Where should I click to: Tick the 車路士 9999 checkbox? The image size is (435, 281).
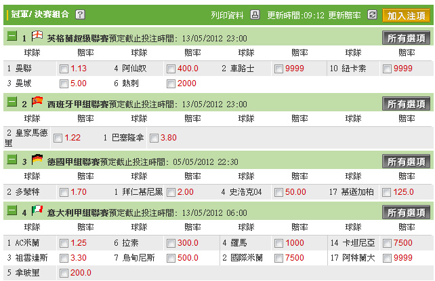click(278, 69)
